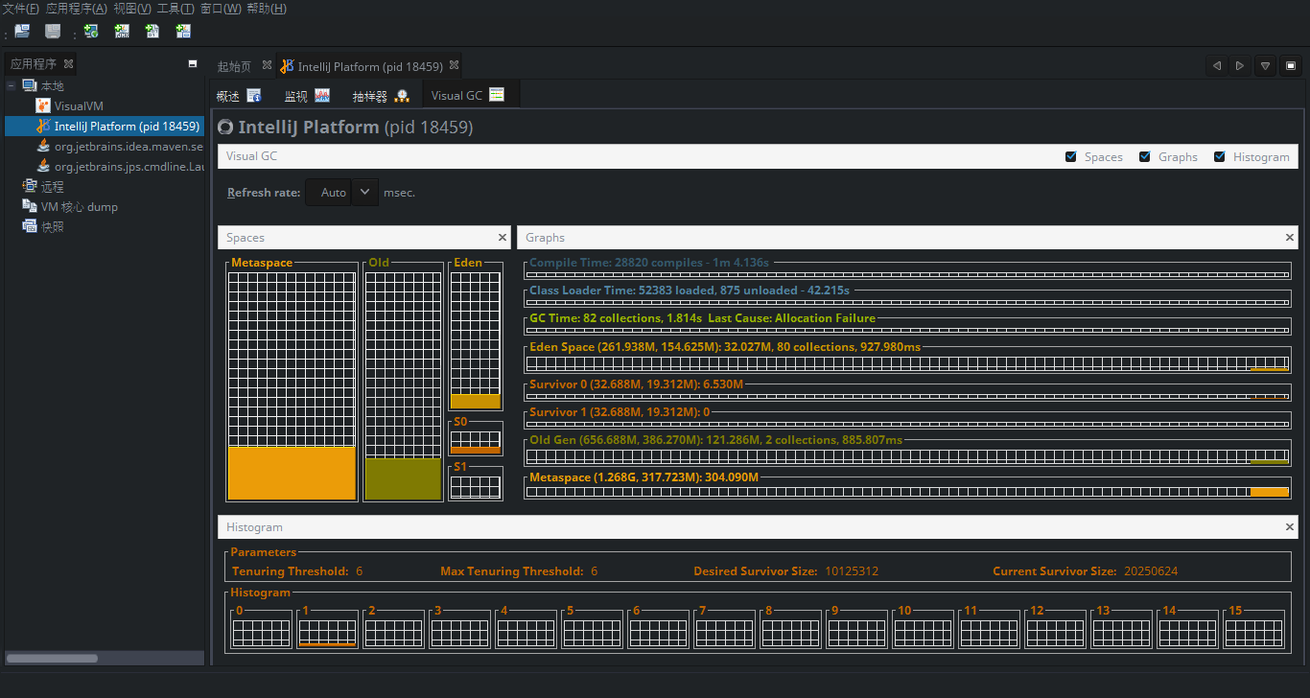This screenshot has width=1310, height=698.
Task: Close the 起始页 start page tab
Action: coord(268,66)
